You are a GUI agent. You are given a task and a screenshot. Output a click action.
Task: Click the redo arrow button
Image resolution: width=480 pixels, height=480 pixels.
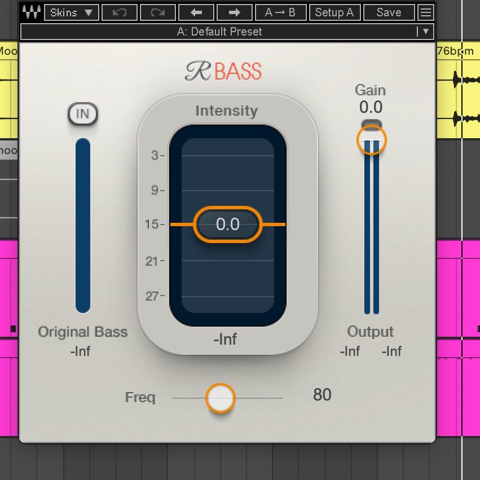[158, 12]
